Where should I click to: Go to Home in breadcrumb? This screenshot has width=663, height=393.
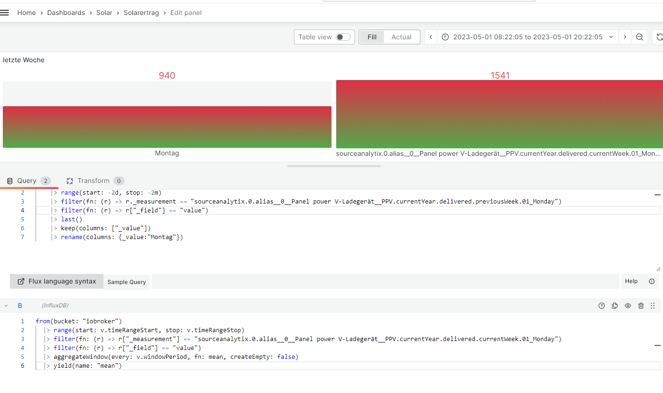26,13
